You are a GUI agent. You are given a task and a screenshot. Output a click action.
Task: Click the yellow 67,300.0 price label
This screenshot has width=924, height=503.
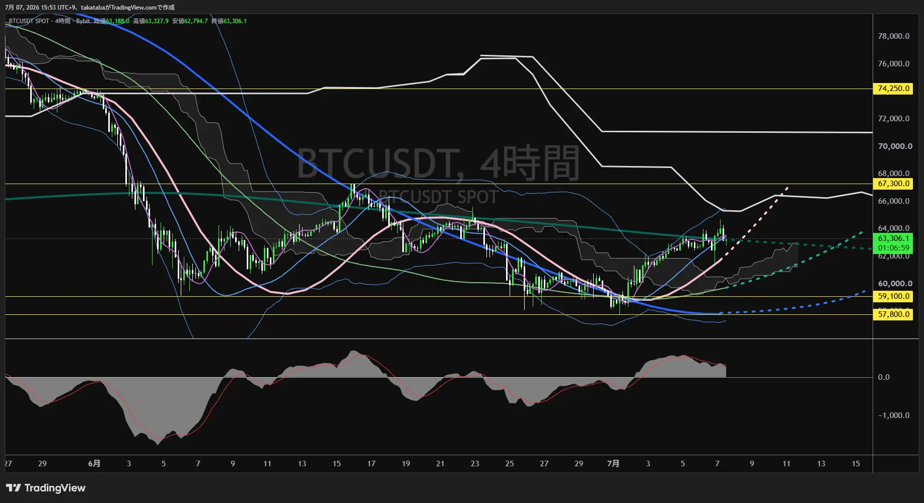pos(893,184)
